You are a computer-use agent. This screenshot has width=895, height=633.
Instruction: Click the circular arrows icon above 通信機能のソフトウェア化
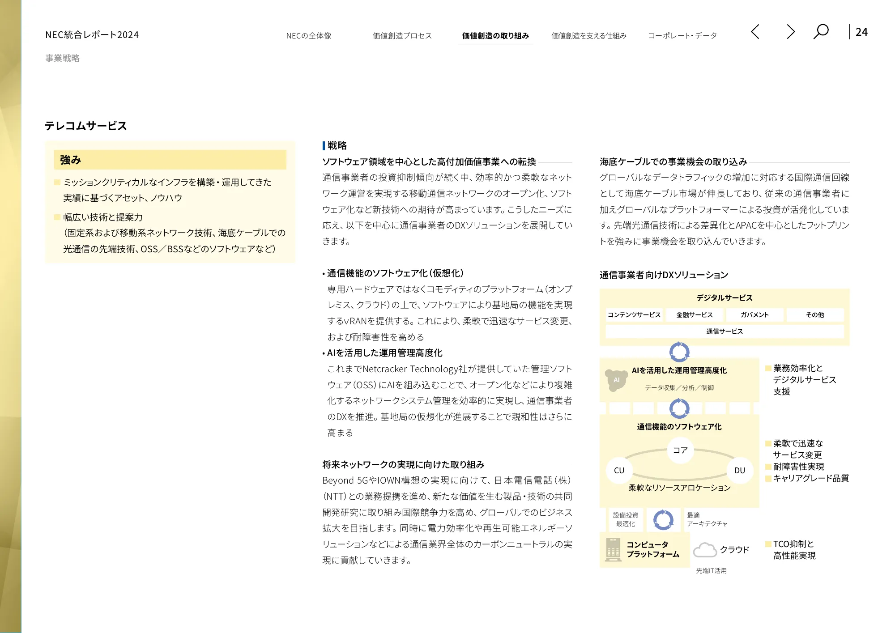(x=679, y=408)
